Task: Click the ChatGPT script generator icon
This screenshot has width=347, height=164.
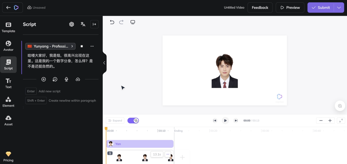Action: click(x=72, y=24)
